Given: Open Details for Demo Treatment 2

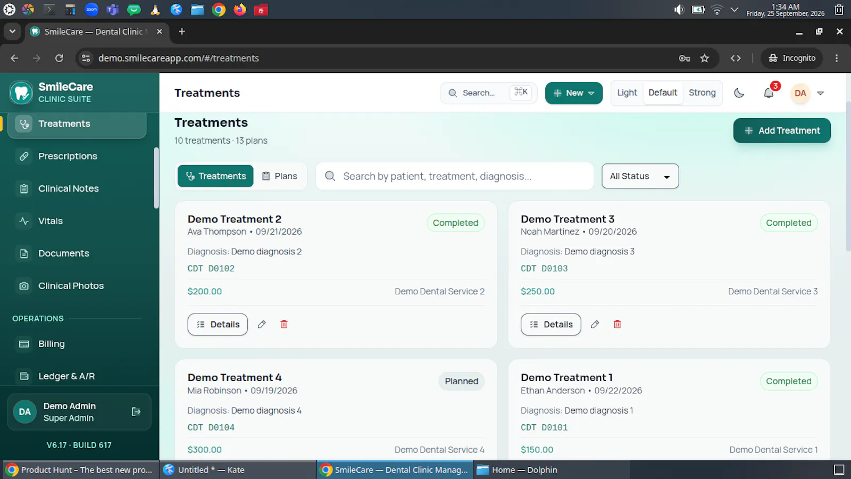Looking at the screenshot, I should pyautogui.click(x=218, y=324).
